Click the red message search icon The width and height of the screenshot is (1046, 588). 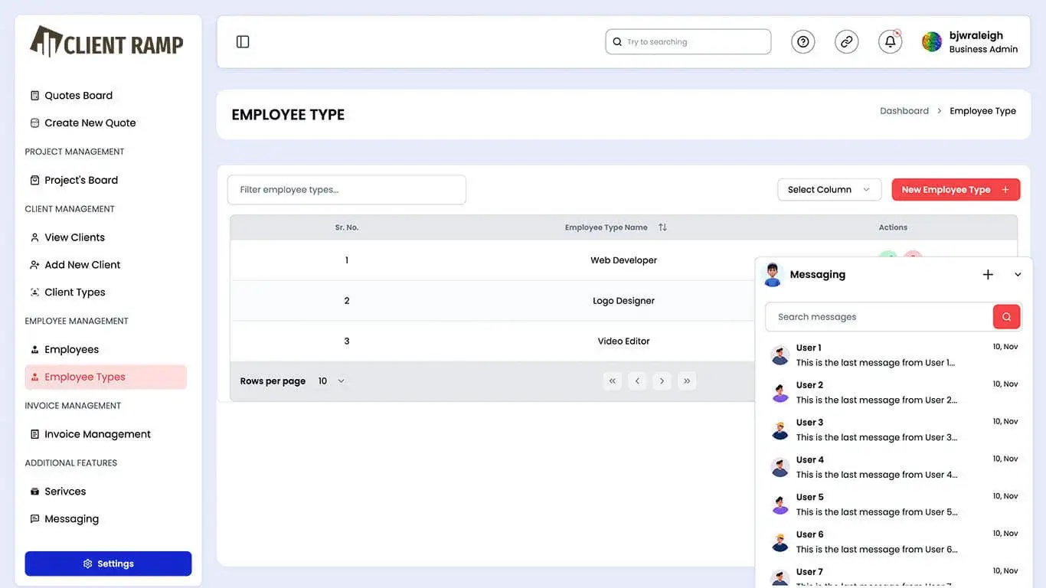[1006, 317]
